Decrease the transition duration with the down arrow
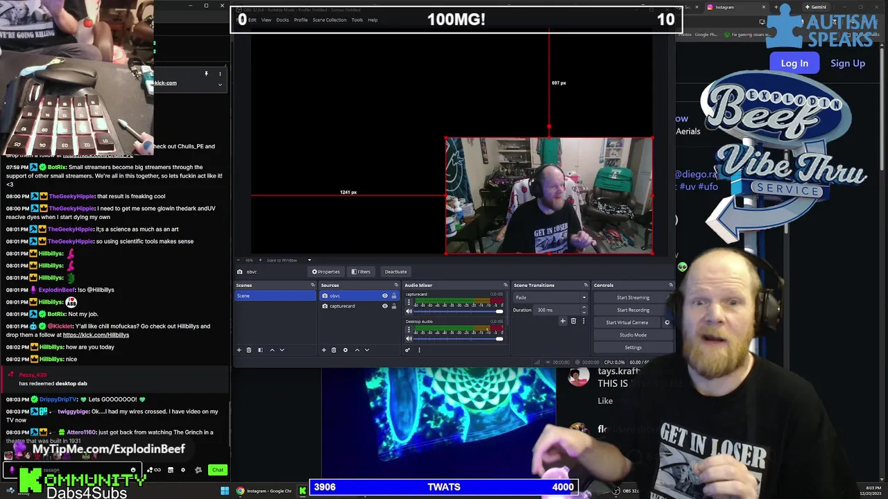This screenshot has height=499, width=888. (583, 312)
